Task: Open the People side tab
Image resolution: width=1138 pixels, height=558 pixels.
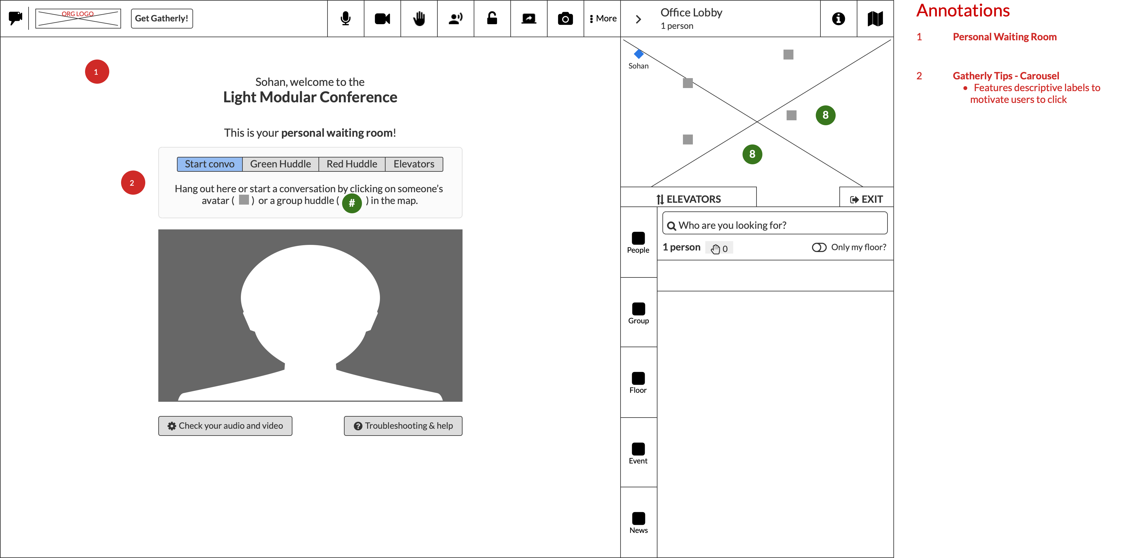Action: pos(639,242)
